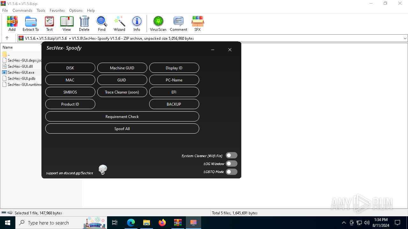Screen dimensions: 408x229
Task: Switch to WinRAR in the taskbar
Action: pyautogui.click(x=178, y=223)
